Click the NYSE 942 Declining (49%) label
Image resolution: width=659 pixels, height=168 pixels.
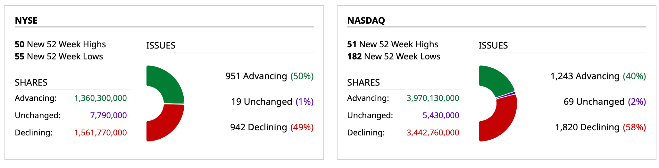(x=272, y=127)
